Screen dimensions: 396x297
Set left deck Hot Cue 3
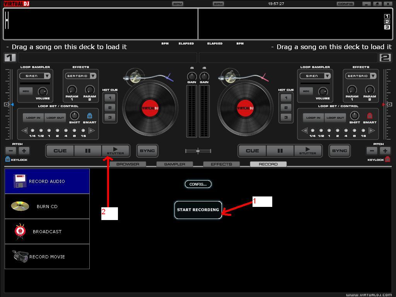(110, 117)
